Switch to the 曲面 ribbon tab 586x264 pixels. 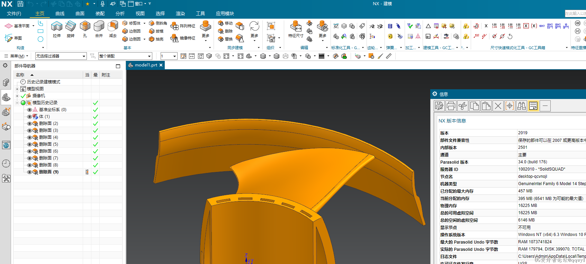coord(80,13)
